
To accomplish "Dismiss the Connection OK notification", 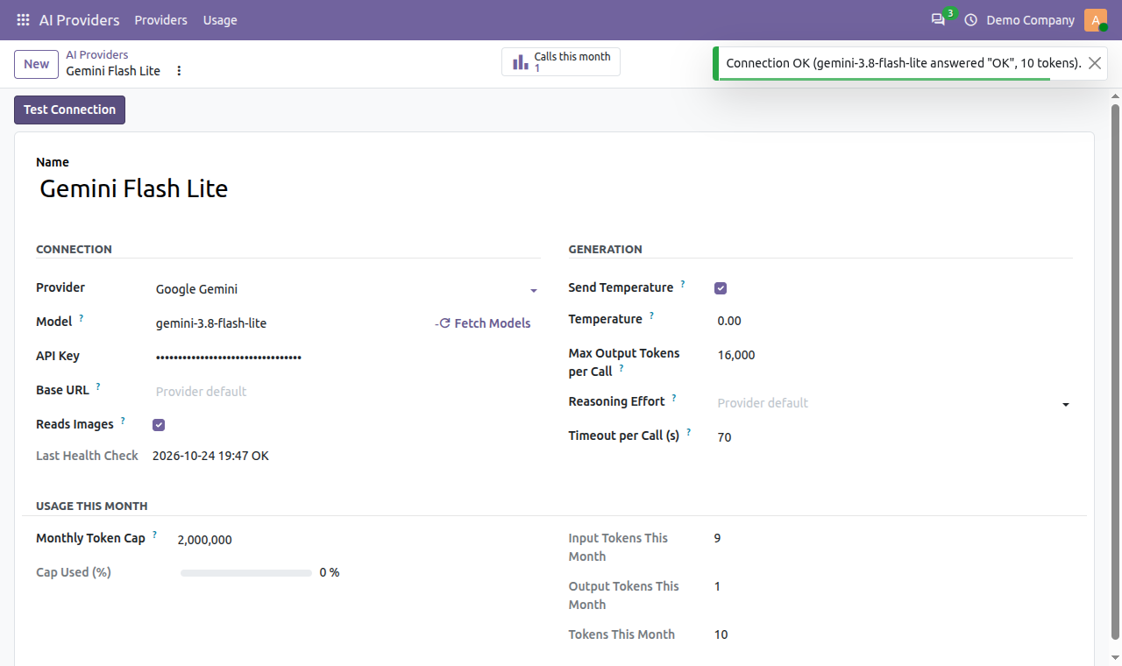I will pyautogui.click(x=1095, y=63).
